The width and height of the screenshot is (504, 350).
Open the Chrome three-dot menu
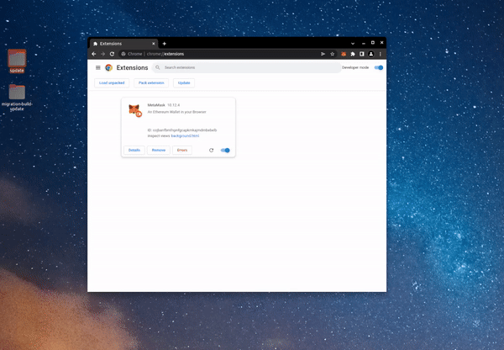coord(381,54)
